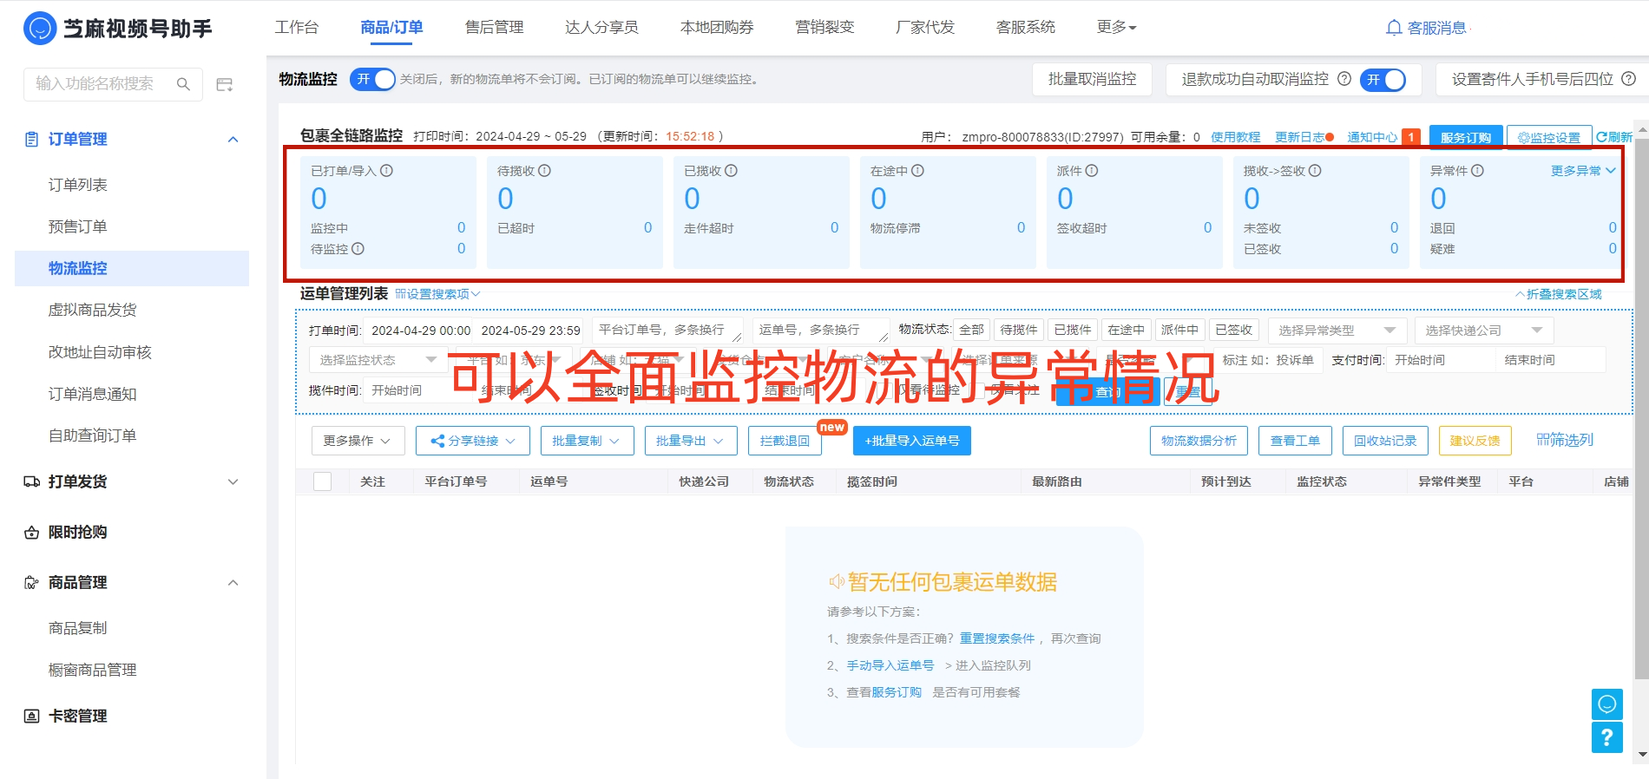Click info icon beside 异常件
The image size is (1649, 779).
point(1478,171)
